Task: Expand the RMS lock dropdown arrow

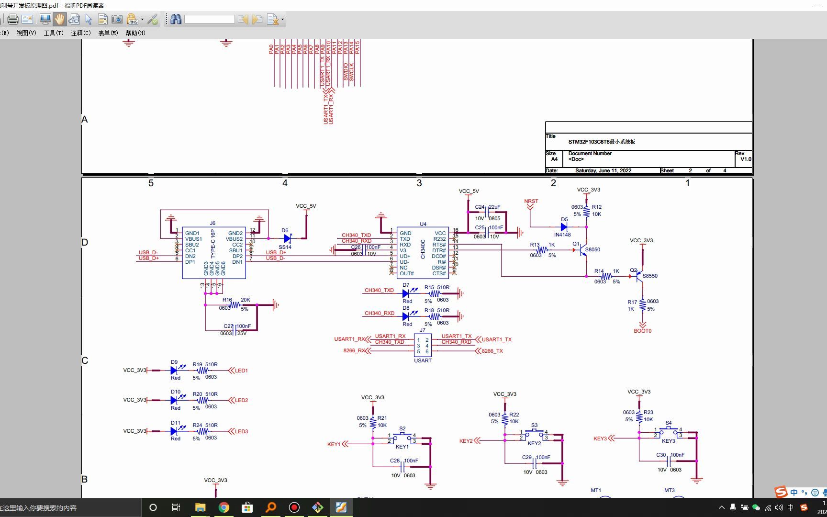Action: [142, 20]
